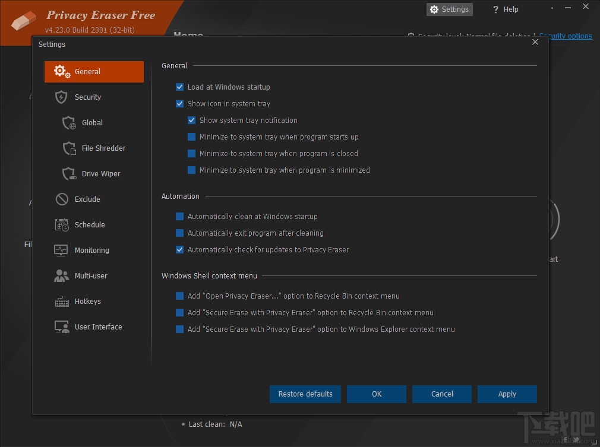Go to Exclude settings
Viewport: 600px width, 447px height.
[94, 199]
